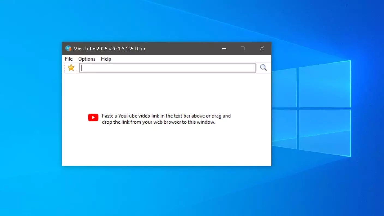Viewport: 384px width, 216px height.
Task: Click the MassTube globe icon in title bar
Action: (68, 49)
